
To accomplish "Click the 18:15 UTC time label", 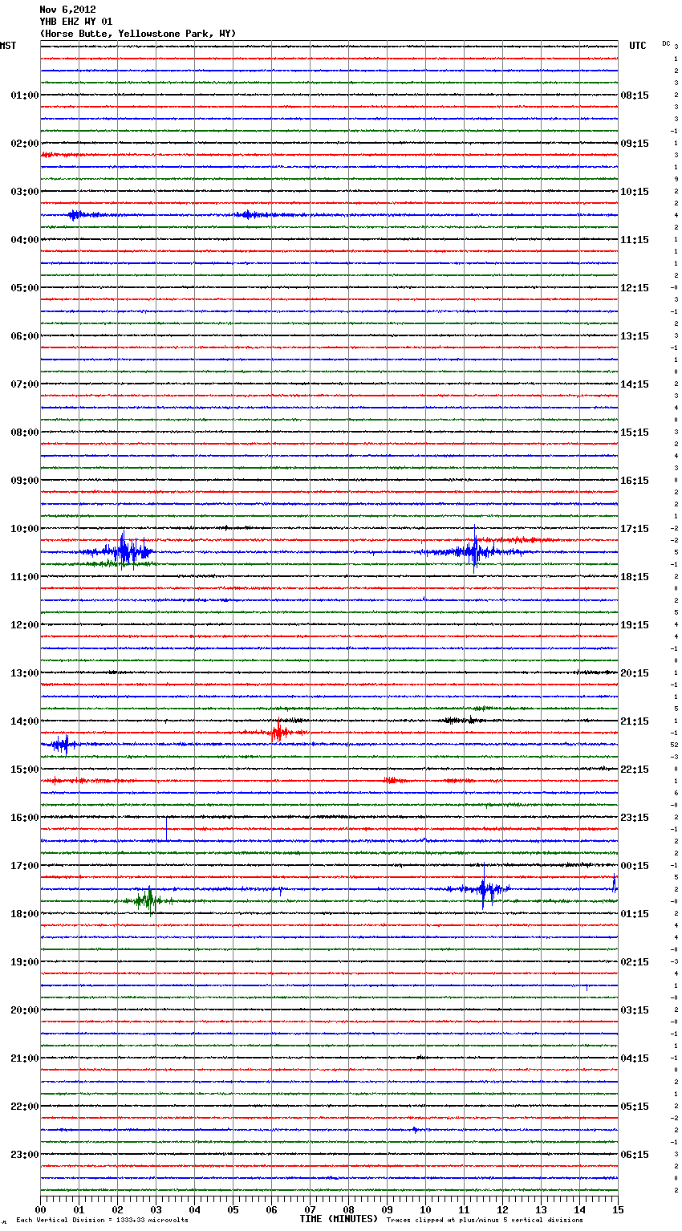I will (x=635, y=577).
